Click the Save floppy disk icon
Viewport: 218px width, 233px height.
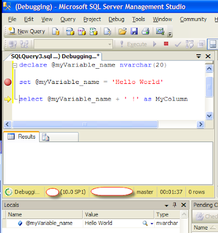[x=134, y=31]
